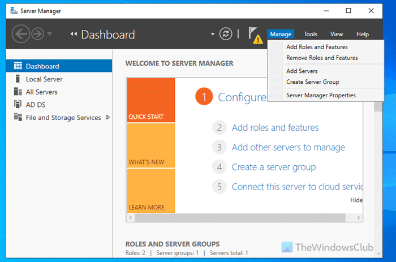Click the refresh dashboard icon
The image size is (396, 262).
226,34
